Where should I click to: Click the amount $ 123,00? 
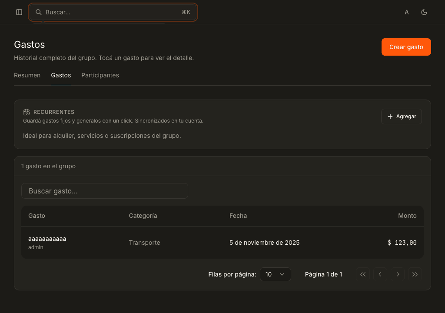click(402, 243)
